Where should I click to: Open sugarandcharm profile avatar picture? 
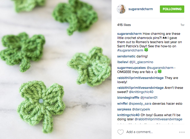point(121,9)
